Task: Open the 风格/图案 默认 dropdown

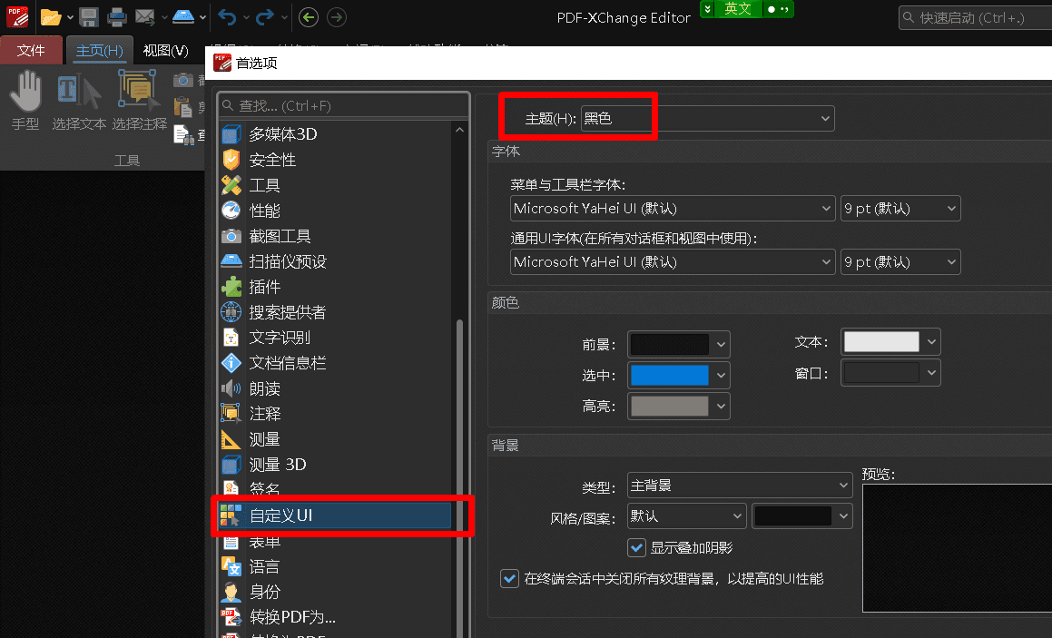Action: (686, 515)
